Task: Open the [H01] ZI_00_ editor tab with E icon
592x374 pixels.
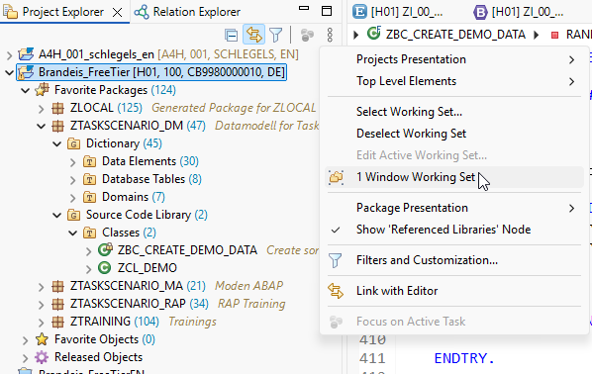Action: click(398, 12)
